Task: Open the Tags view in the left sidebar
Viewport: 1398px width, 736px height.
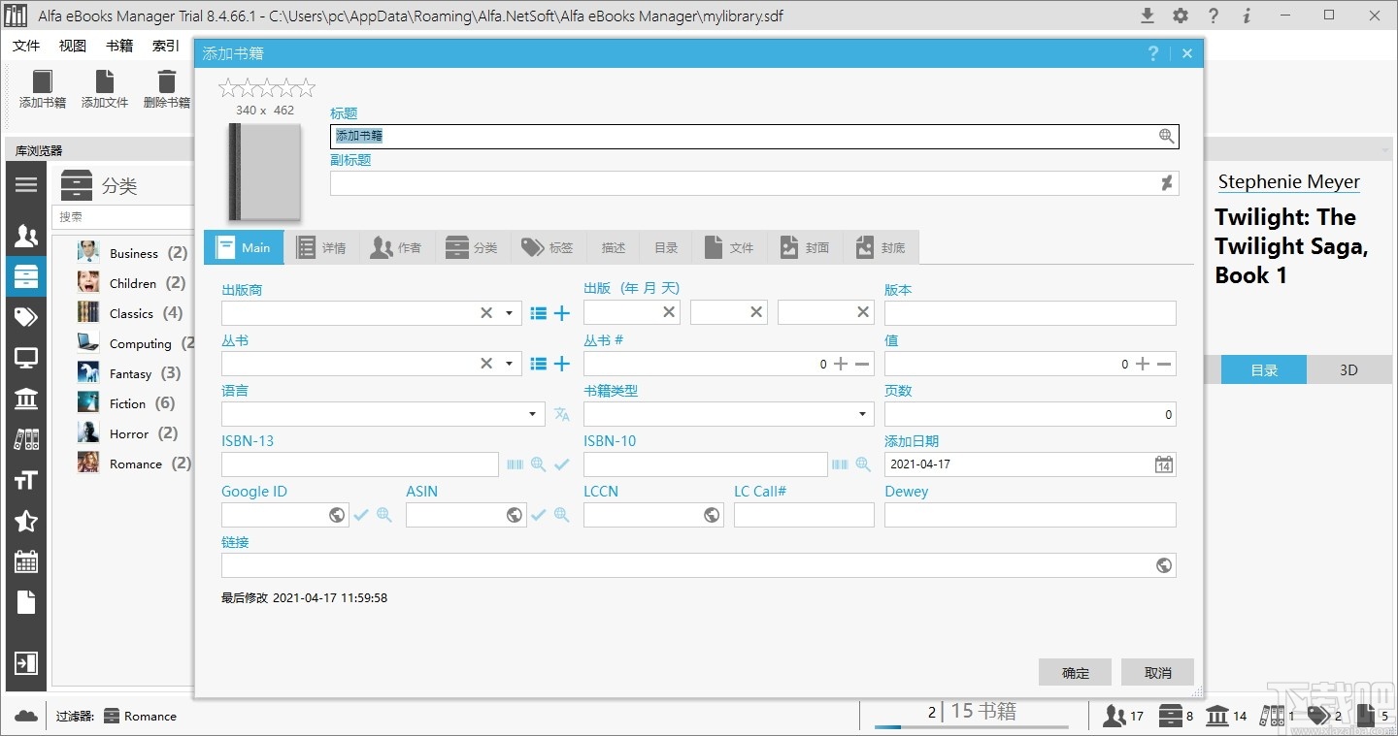Action: click(x=26, y=316)
